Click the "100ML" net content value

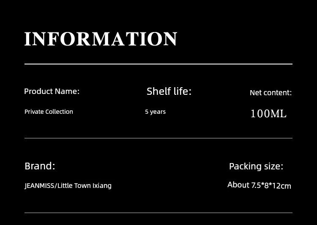tap(268, 114)
